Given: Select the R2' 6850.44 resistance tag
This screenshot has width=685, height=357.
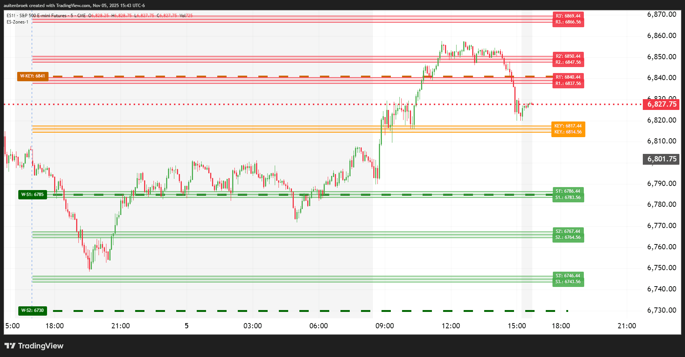Looking at the screenshot, I should click(568, 57).
